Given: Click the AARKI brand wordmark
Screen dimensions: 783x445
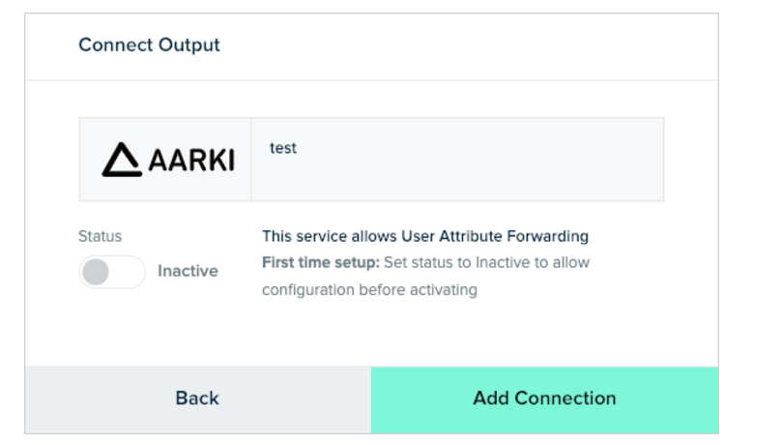Looking at the screenshot, I should [191, 161].
